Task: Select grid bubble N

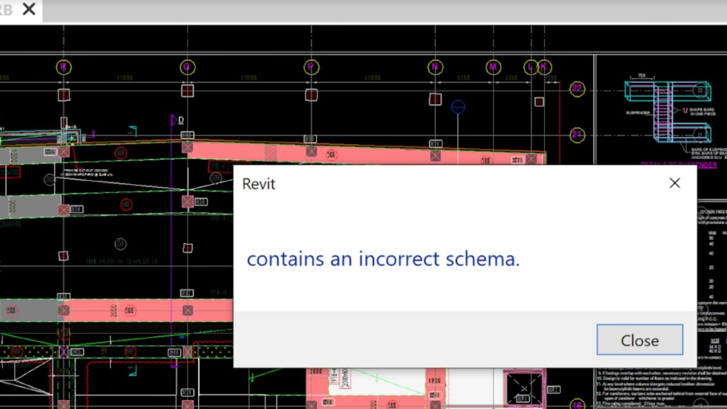Action: point(435,67)
